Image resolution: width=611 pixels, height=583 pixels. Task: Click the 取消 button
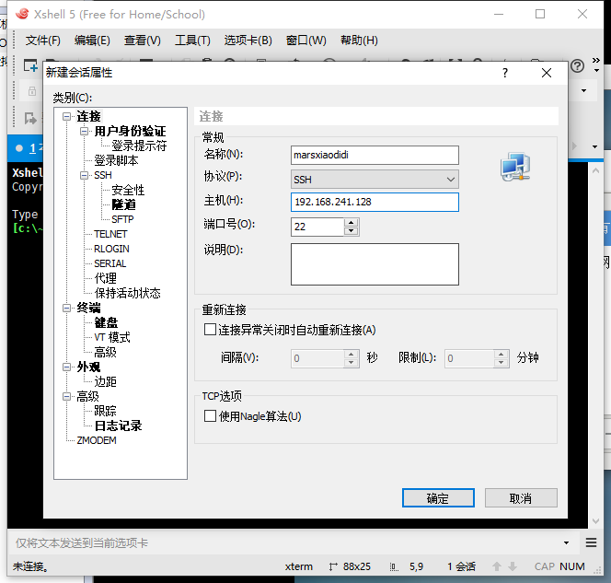(521, 498)
